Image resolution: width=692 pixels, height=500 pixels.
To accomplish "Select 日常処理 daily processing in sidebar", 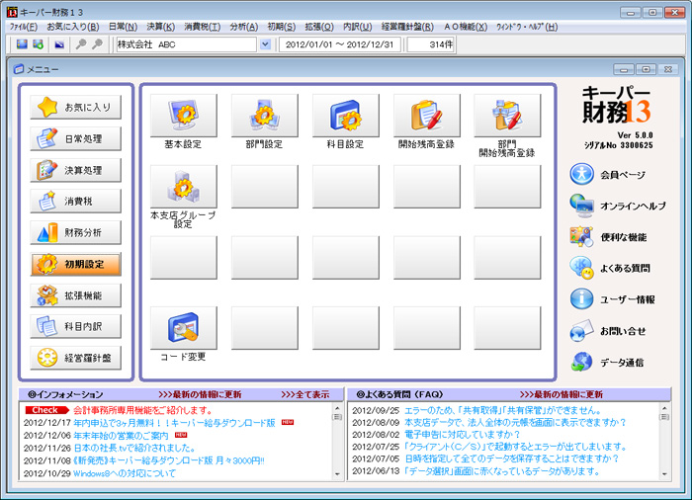I will (76, 138).
